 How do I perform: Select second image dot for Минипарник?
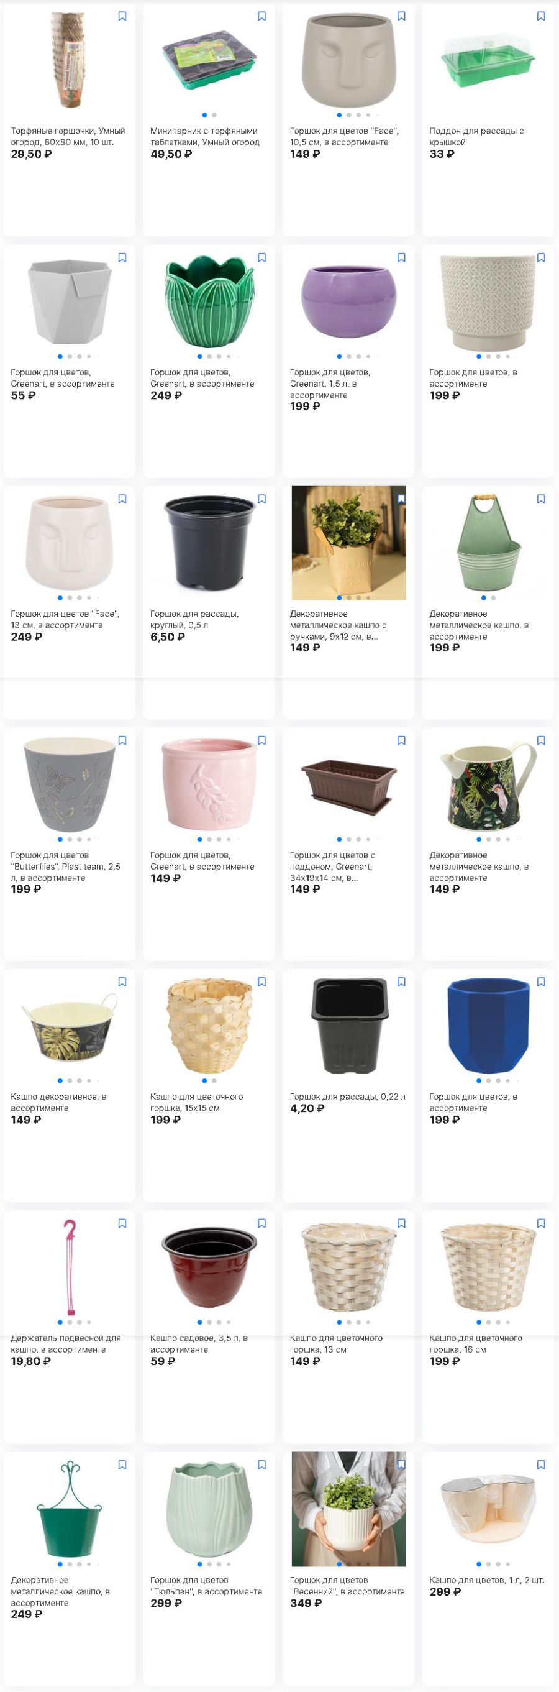tap(214, 115)
